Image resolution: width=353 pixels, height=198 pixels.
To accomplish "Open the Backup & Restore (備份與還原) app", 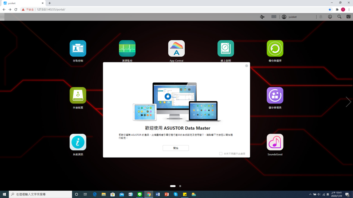I will pyautogui.click(x=275, y=48).
